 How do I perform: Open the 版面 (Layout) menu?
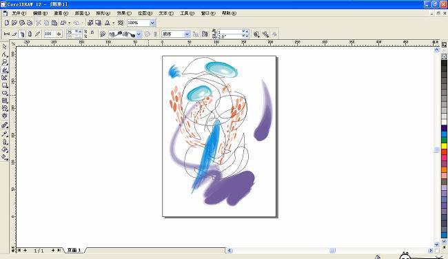click(82, 13)
